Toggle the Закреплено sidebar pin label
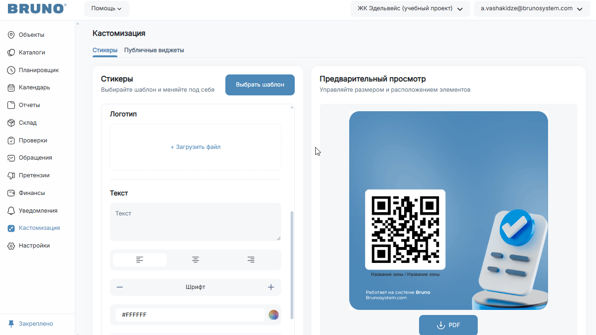The height and width of the screenshot is (335, 596). tap(36, 324)
